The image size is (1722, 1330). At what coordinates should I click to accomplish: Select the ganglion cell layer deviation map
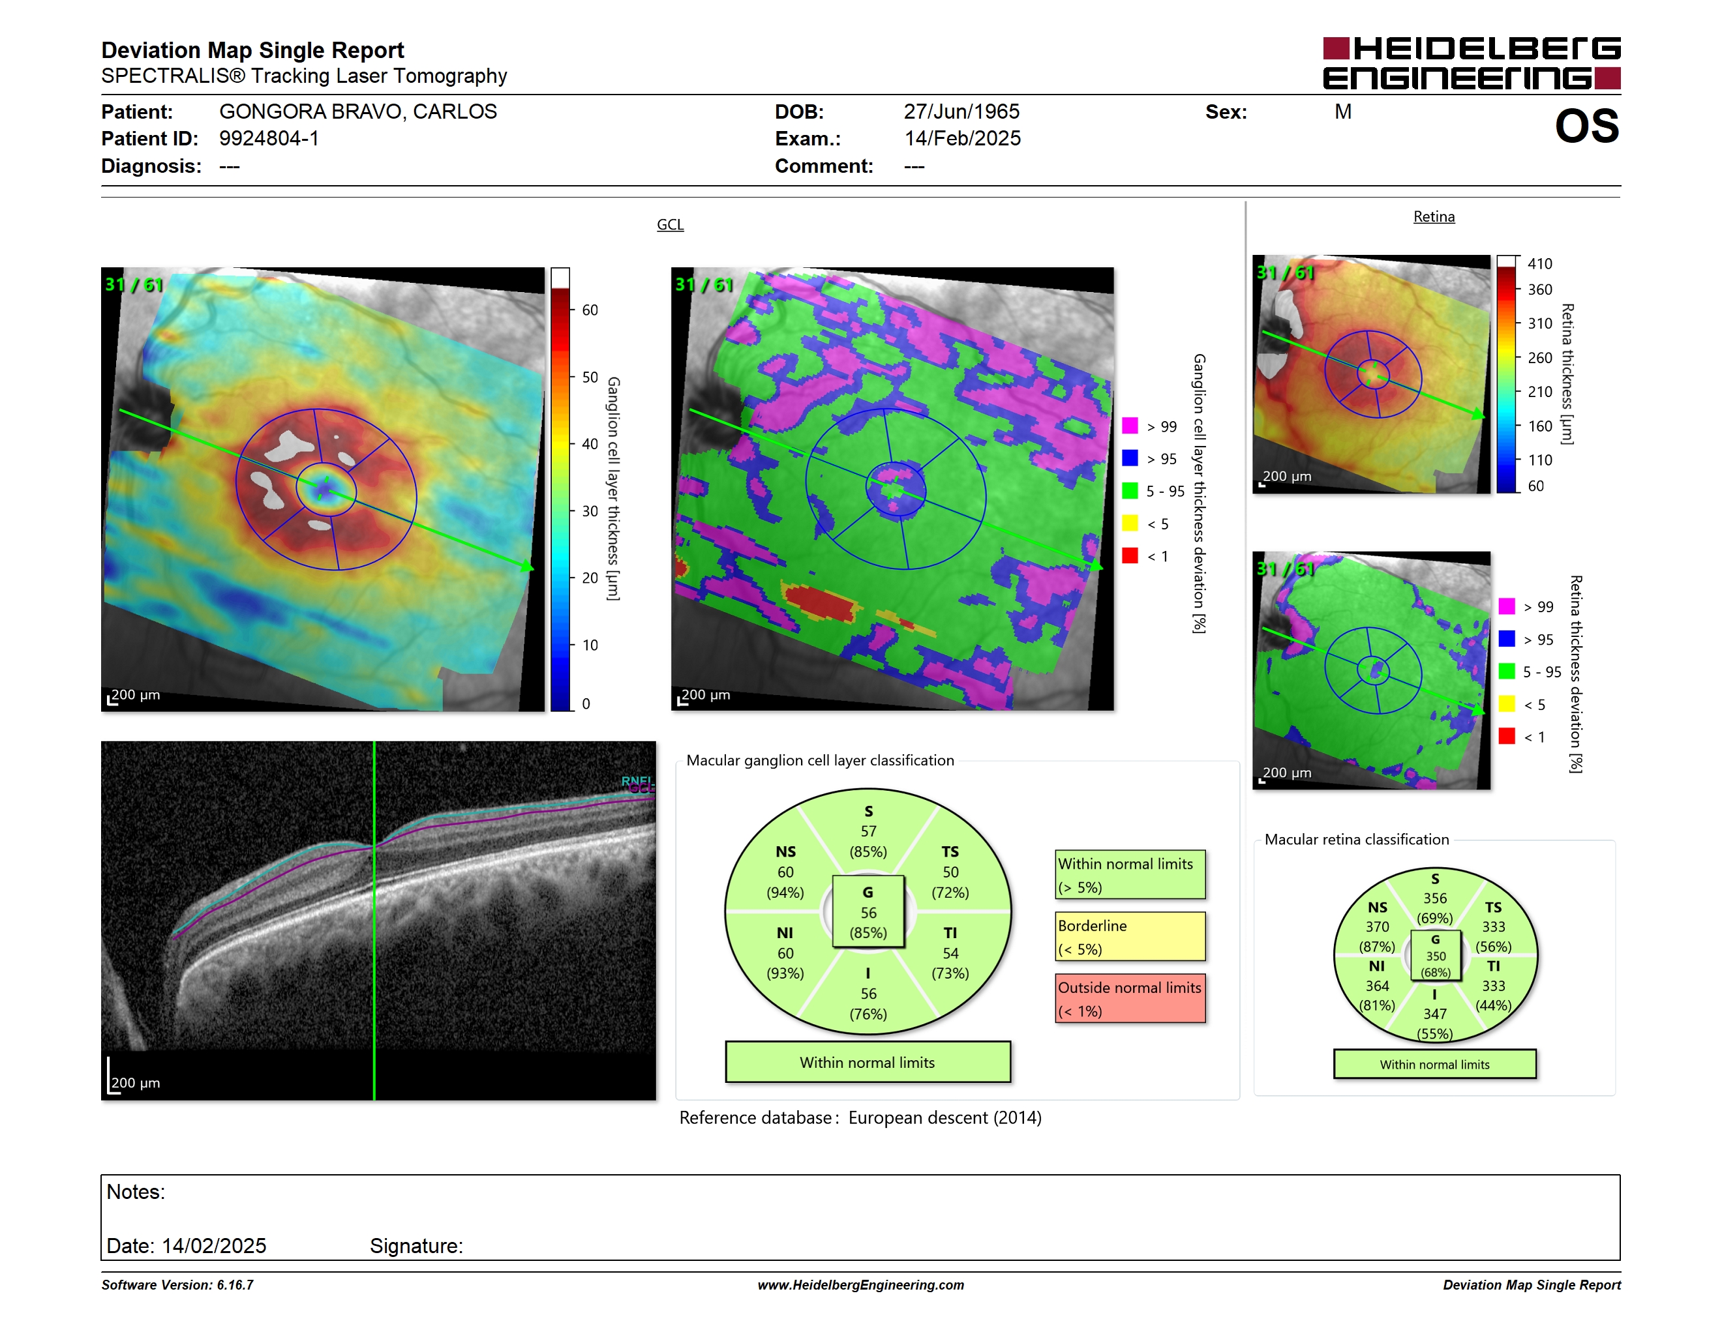[x=892, y=489]
